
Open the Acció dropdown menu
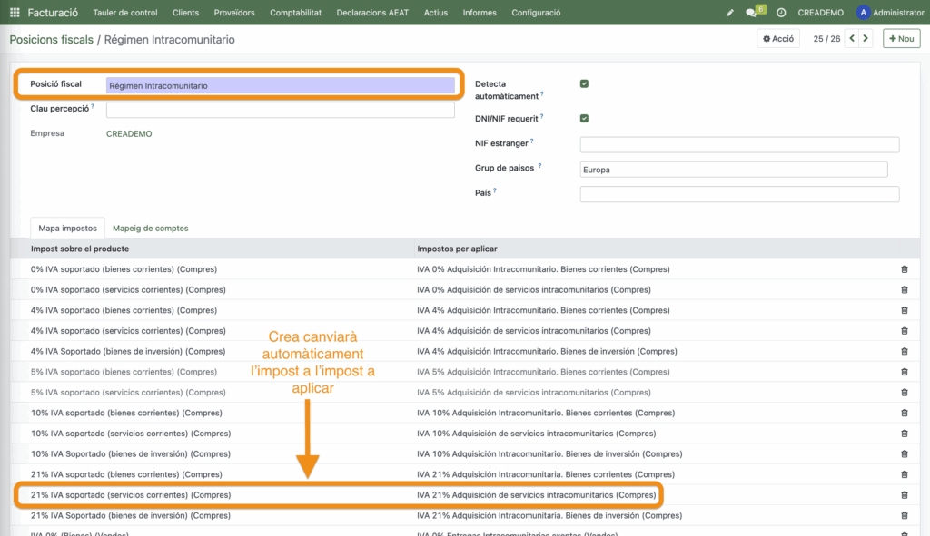click(x=779, y=39)
